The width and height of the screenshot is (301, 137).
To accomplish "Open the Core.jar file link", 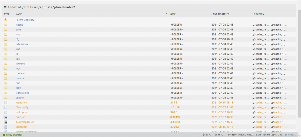I will coord(20,117).
